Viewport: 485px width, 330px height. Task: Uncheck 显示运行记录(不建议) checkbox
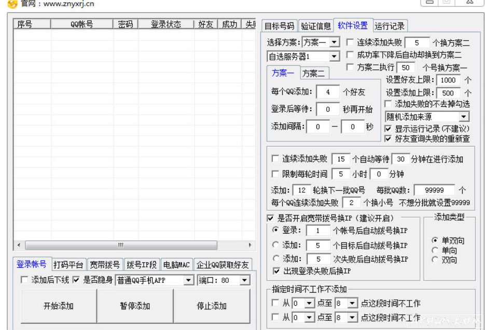pos(388,128)
